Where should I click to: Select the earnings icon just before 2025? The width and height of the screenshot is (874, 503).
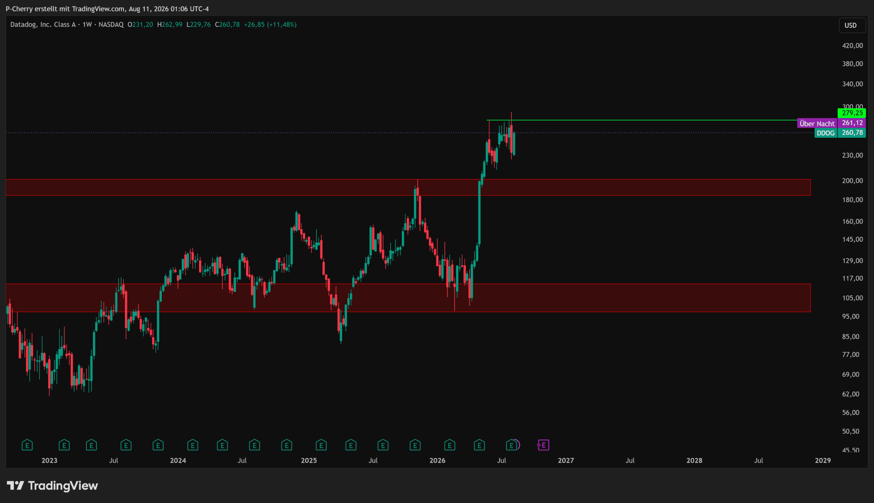(287, 445)
